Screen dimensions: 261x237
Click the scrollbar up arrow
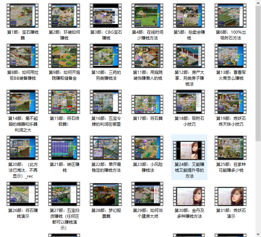click(258, 3)
